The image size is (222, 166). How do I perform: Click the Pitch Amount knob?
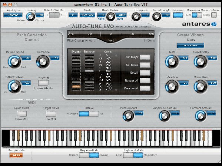(129, 116)
